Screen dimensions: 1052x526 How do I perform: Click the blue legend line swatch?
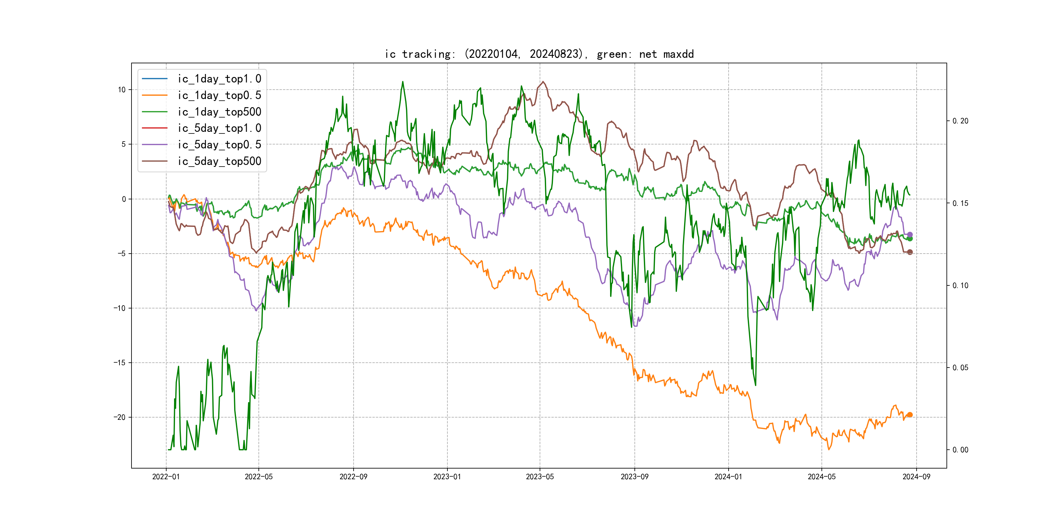coord(154,78)
